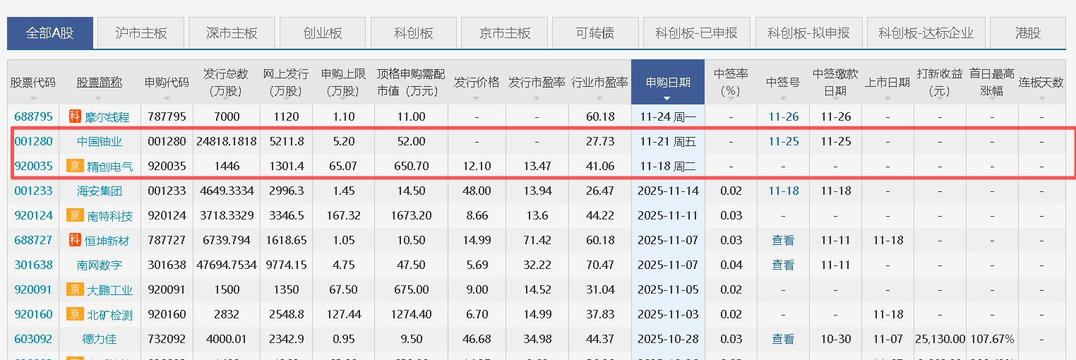The height and width of the screenshot is (360, 1076).
Task: Click the 科 badge next to 恒坤新材
Action: (75, 240)
